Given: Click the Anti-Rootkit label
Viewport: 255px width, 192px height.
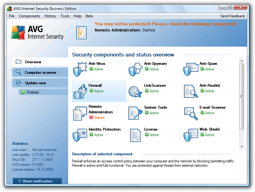Looking at the screenshot, I should pyautogui.click(x=210, y=86).
